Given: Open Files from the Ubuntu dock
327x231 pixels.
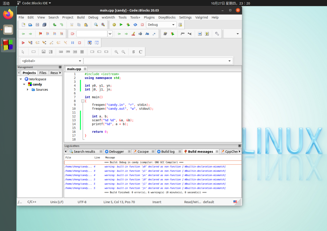Looking at the screenshot, I should [8, 30].
